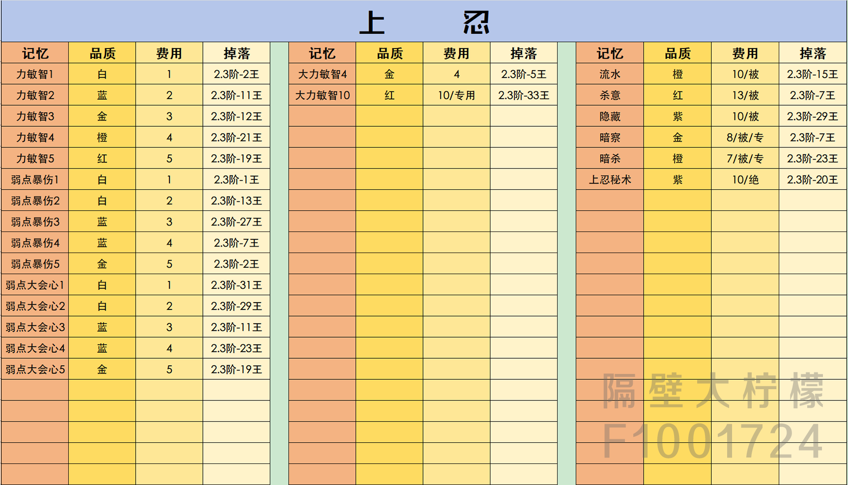848x485 pixels.
Task: Click the 2.3阶-21王 drop cell
Action: click(236, 138)
